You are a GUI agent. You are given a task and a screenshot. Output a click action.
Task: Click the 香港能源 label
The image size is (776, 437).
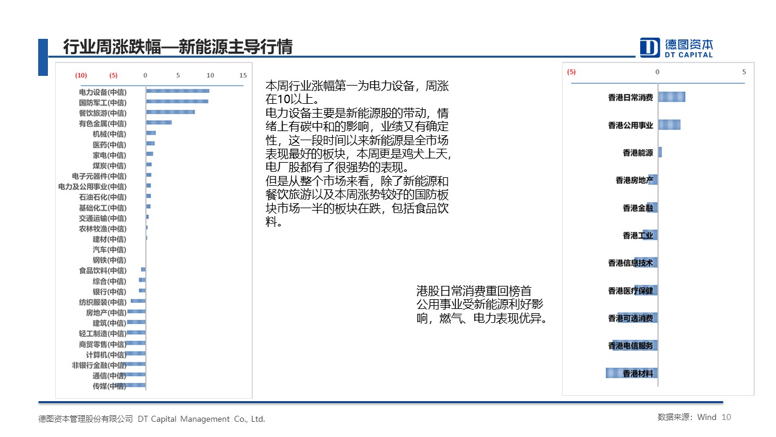(x=638, y=152)
